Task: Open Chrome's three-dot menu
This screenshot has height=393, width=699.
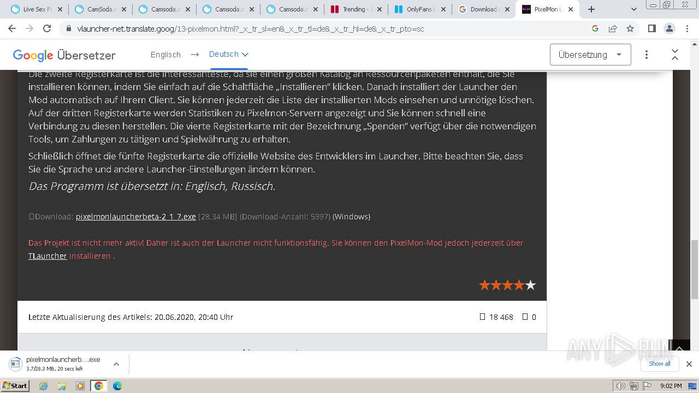Action: point(686,28)
